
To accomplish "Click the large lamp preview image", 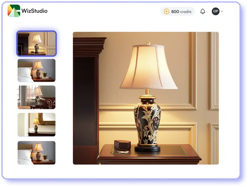I will click(x=146, y=98).
